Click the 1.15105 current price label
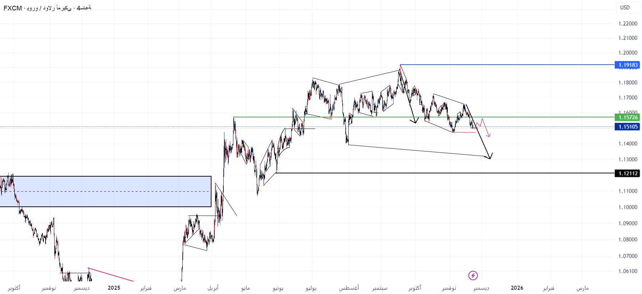 click(x=628, y=127)
